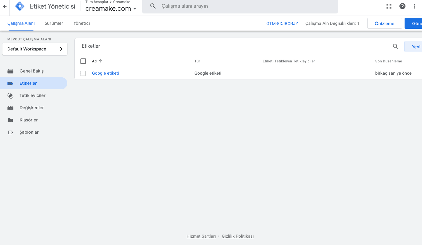Click the search icon in the Etiketler panel
Screen dimensions: 422x245
point(395,46)
